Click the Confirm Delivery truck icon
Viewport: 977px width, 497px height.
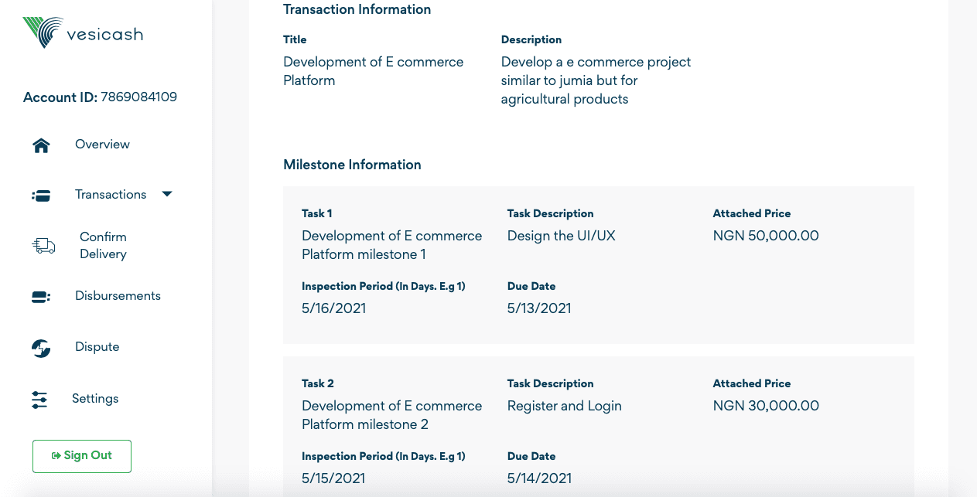tap(43, 246)
